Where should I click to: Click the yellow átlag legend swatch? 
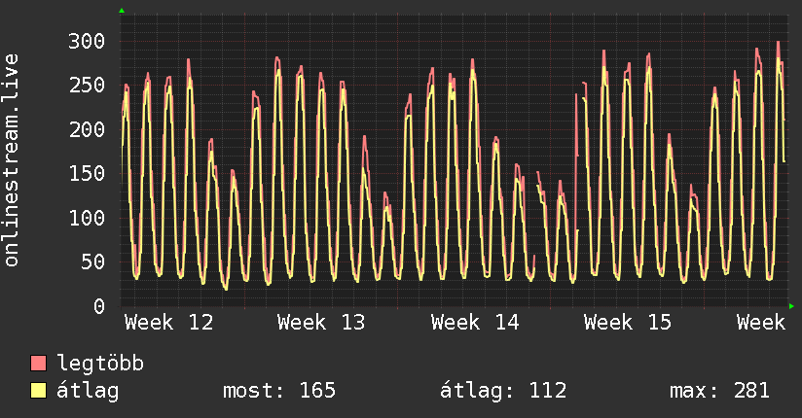pyautogui.click(x=38, y=391)
